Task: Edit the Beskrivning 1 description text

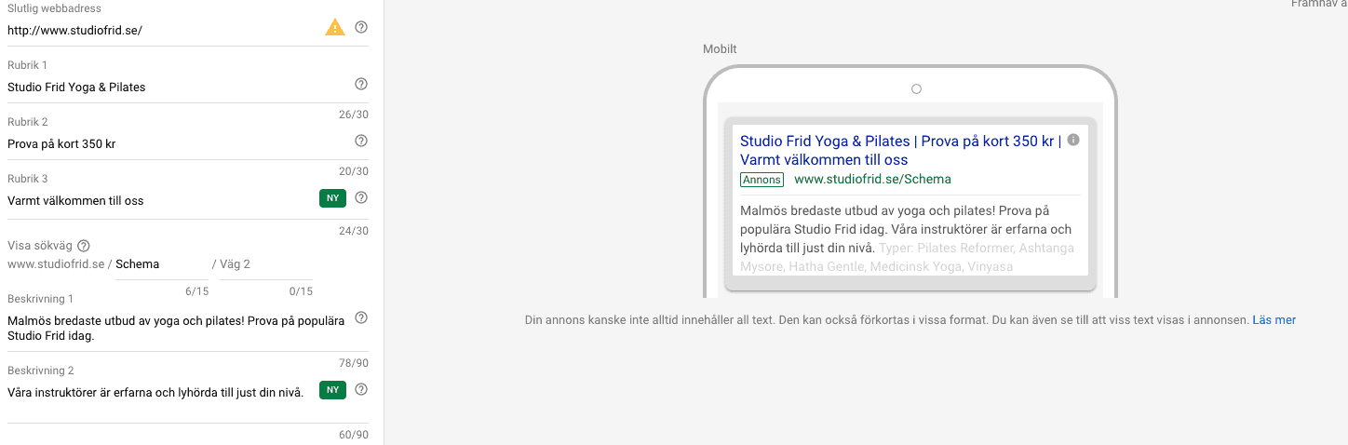Action: [177, 328]
